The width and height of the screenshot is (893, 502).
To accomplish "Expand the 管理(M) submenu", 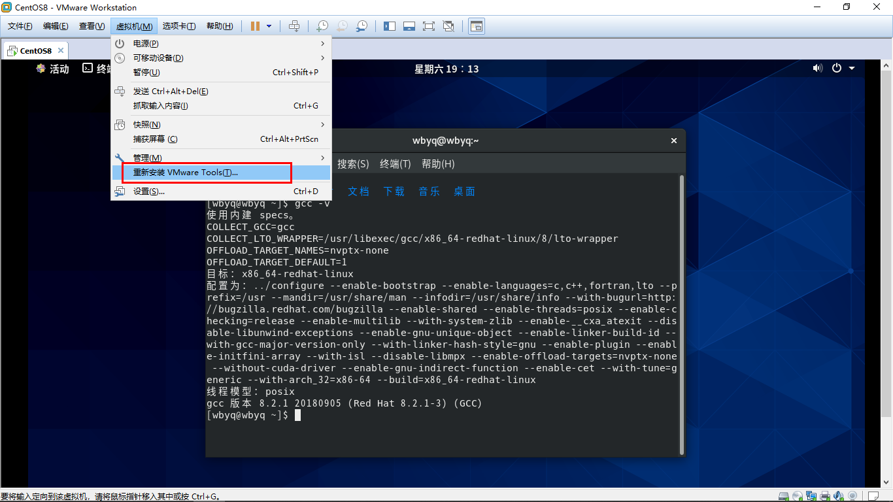I will click(221, 158).
